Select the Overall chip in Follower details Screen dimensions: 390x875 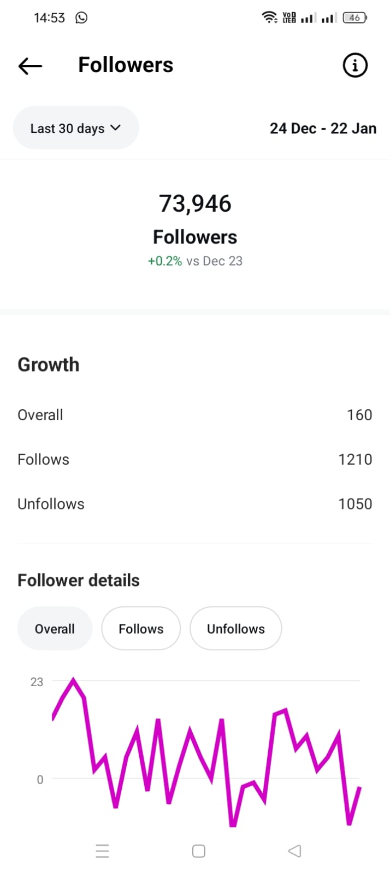(x=55, y=629)
